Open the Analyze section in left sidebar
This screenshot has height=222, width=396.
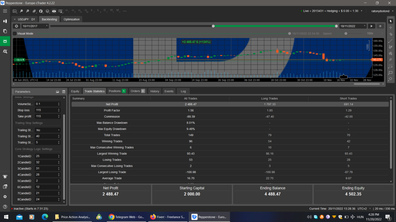tap(5, 51)
